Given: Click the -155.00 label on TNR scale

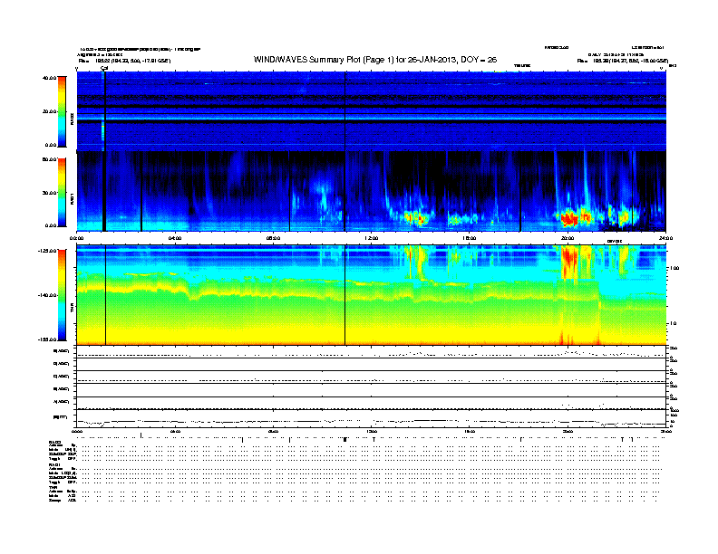Looking at the screenshot, I should coord(47,339).
